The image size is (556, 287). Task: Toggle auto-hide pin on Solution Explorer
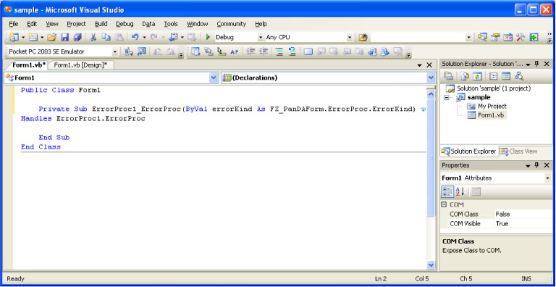pos(537,64)
